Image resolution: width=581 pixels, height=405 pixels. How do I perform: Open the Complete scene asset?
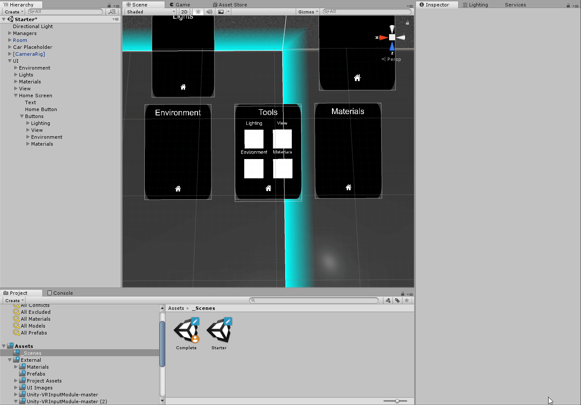coord(186,331)
